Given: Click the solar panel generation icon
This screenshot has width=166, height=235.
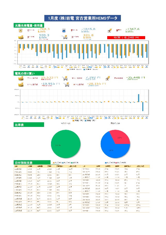Looking at the screenshot, I should coord(21,30).
